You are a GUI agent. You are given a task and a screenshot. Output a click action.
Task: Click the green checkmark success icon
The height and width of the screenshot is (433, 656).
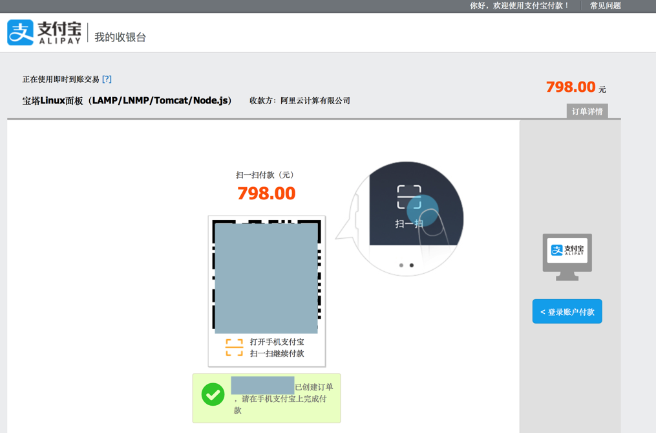213,394
